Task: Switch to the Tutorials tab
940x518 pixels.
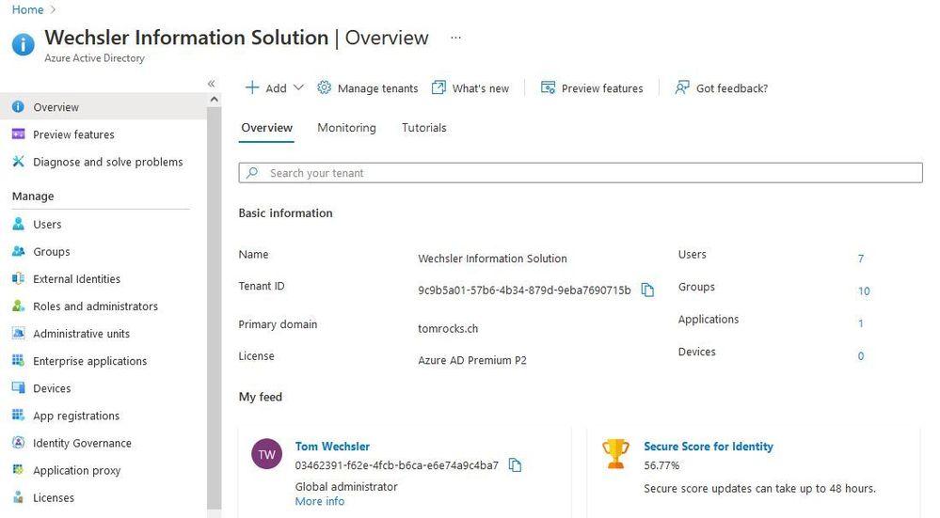Action: [x=423, y=128]
